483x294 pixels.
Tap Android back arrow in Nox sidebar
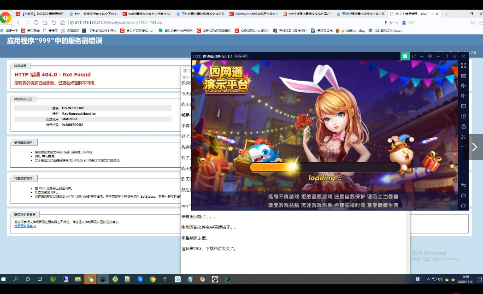[464, 185]
